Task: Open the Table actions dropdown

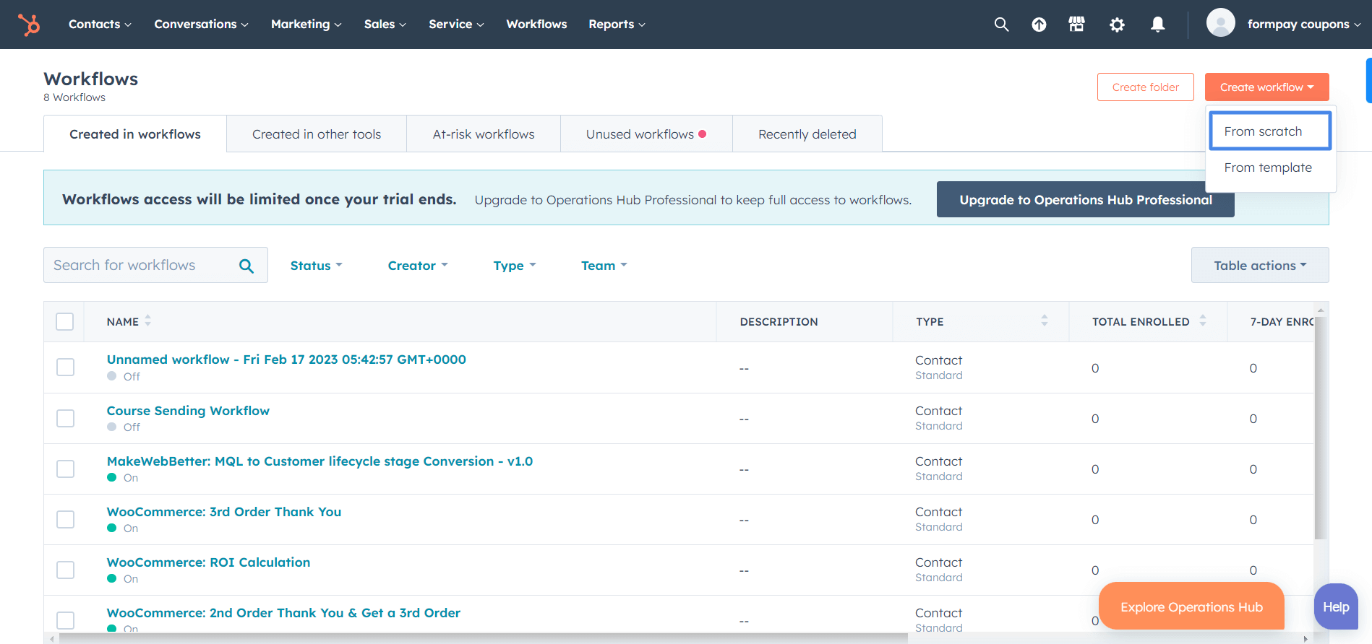Action: coord(1260,265)
